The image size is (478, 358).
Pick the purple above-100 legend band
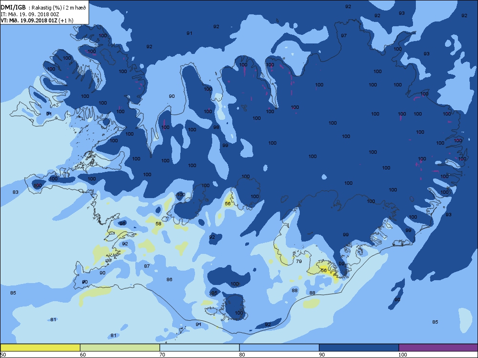[x=438, y=347]
